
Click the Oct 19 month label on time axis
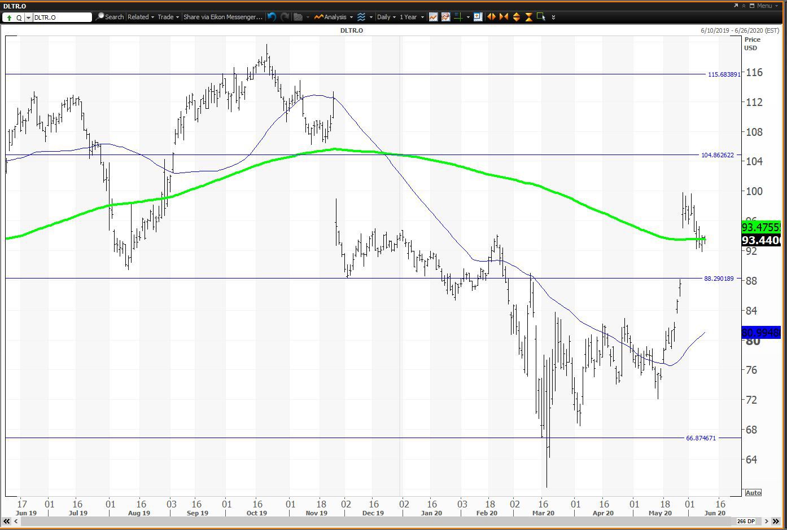256,513
